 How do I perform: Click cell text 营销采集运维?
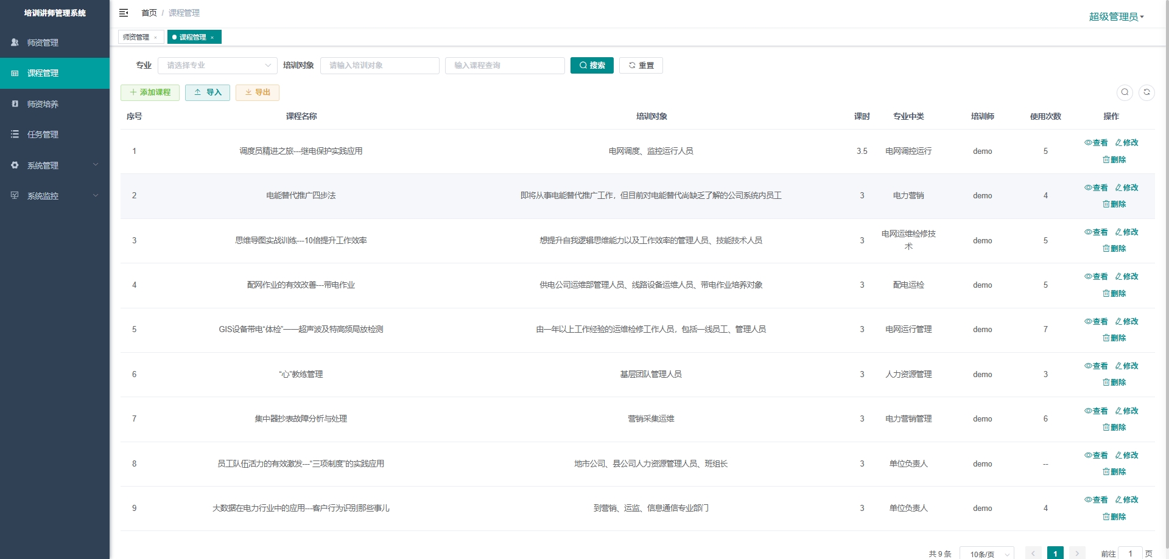[x=651, y=418]
